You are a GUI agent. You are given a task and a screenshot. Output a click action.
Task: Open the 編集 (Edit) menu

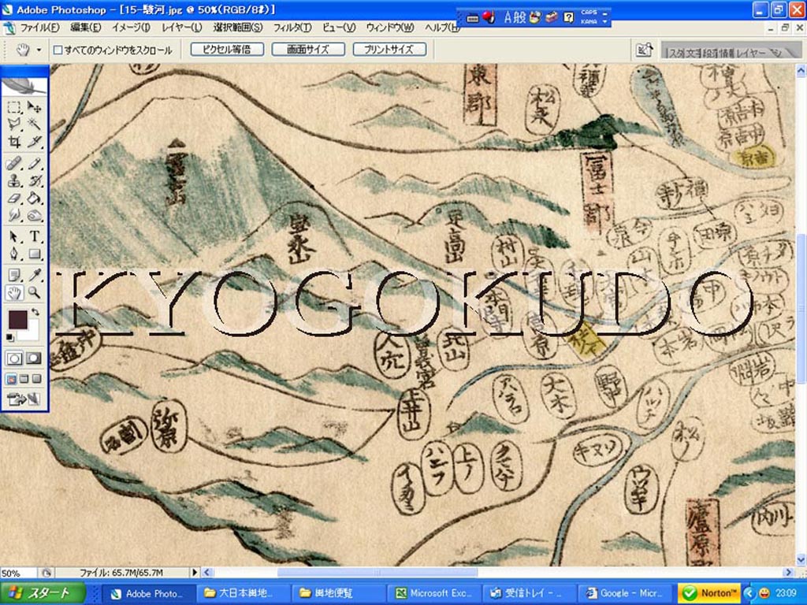tap(85, 28)
